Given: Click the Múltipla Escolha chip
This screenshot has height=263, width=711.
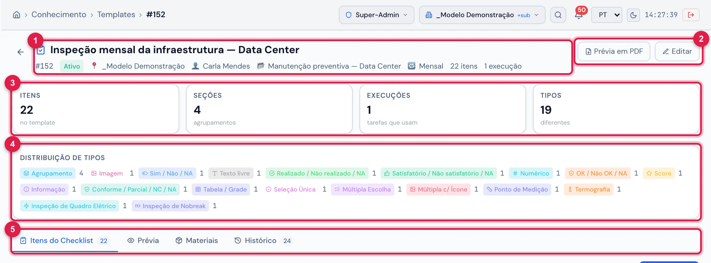Looking at the screenshot, I should click(363, 190).
